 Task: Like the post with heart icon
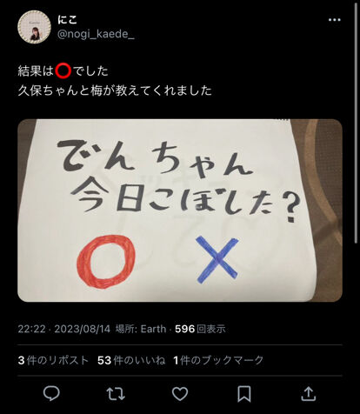coord(180,394)
